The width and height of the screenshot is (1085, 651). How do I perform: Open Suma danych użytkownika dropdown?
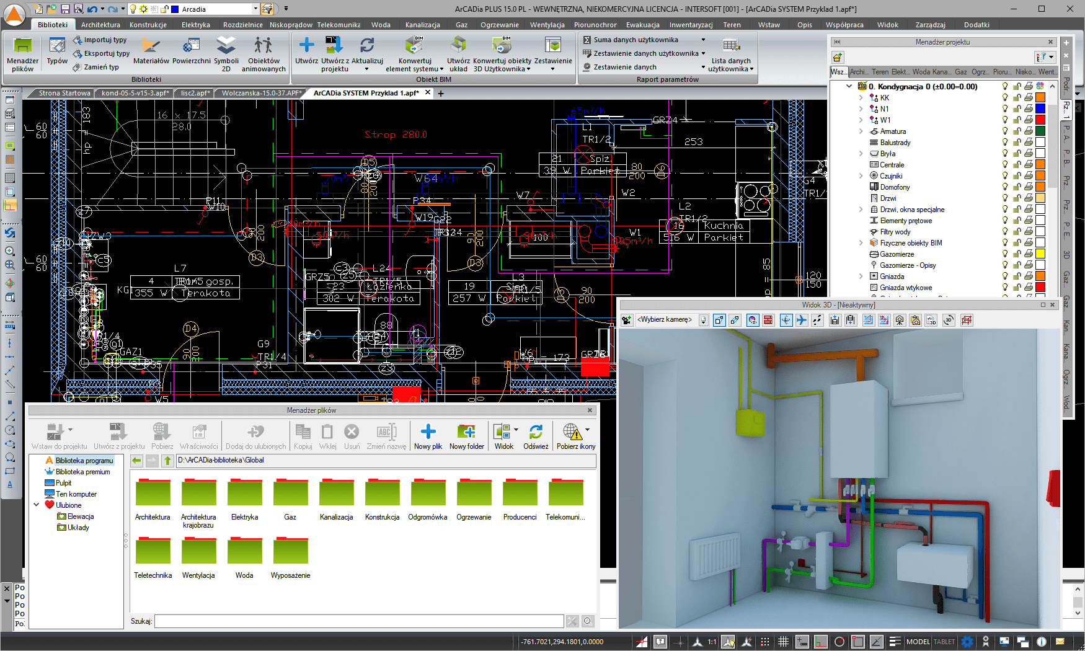pos(703,40)
